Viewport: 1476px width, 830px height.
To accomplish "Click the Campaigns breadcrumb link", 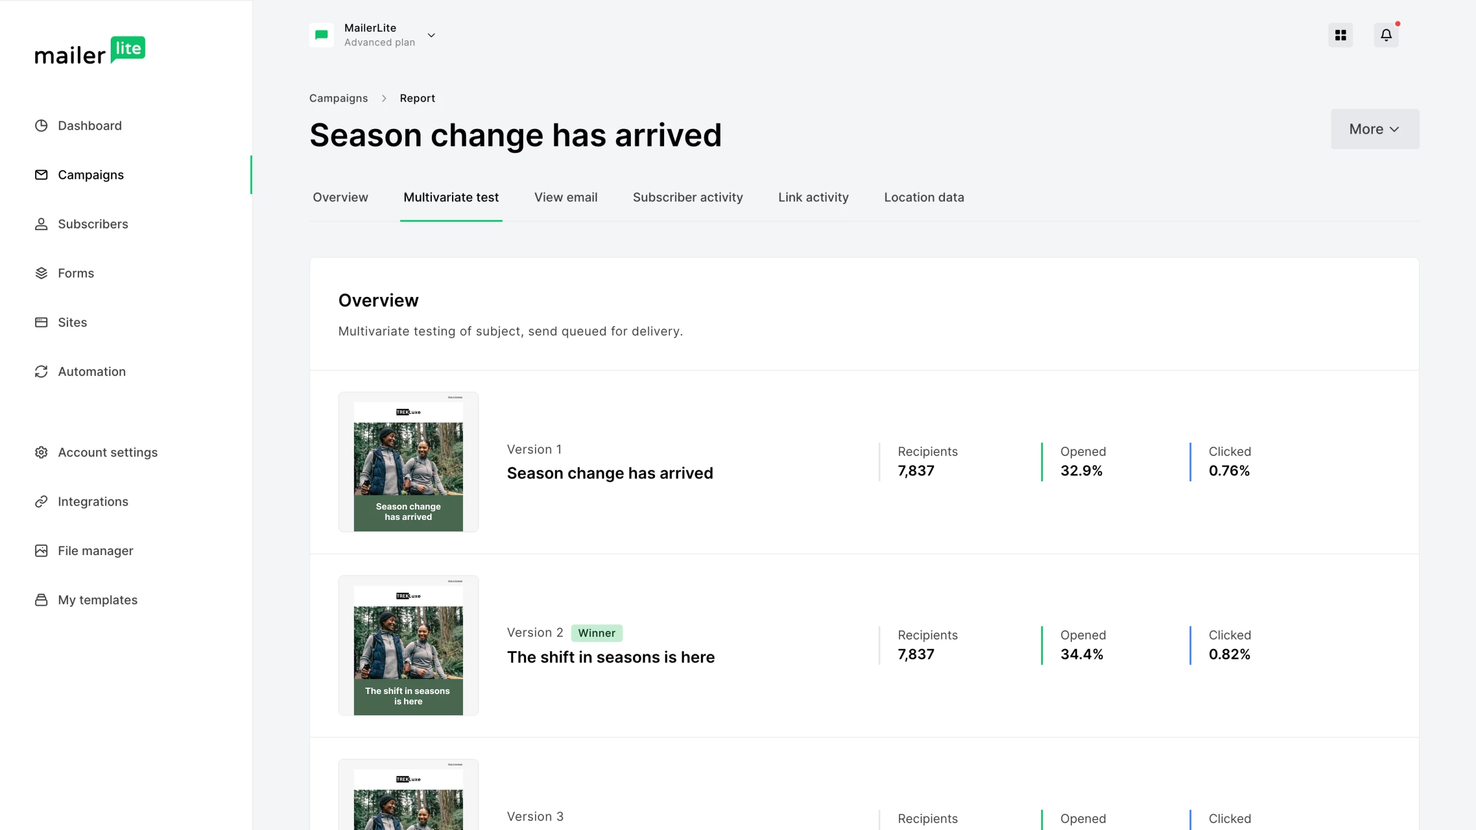I will coord(338,98).
